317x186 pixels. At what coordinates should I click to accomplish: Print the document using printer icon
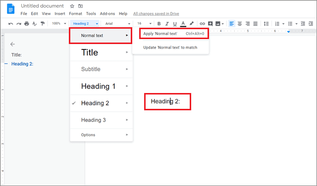click(x=27, y=24)
